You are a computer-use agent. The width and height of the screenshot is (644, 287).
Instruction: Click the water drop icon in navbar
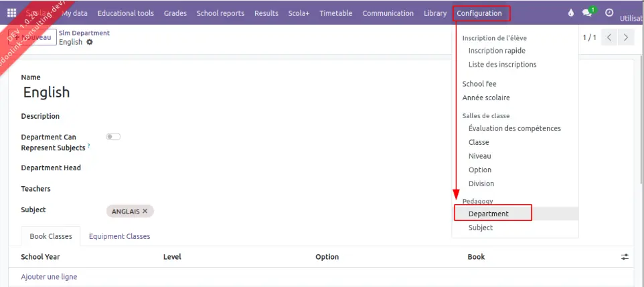point(570,13)
